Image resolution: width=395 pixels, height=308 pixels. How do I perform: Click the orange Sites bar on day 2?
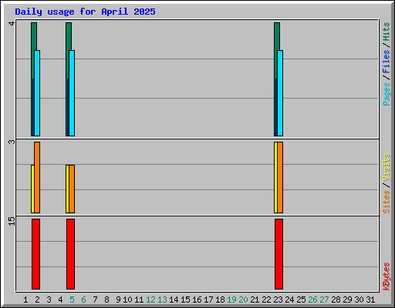coord(37,177)
